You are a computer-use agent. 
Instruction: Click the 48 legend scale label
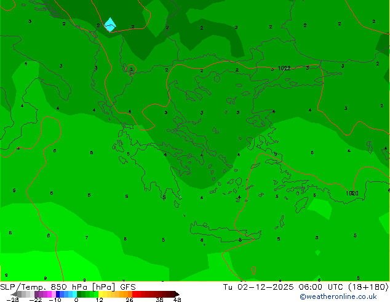[177, 300]
